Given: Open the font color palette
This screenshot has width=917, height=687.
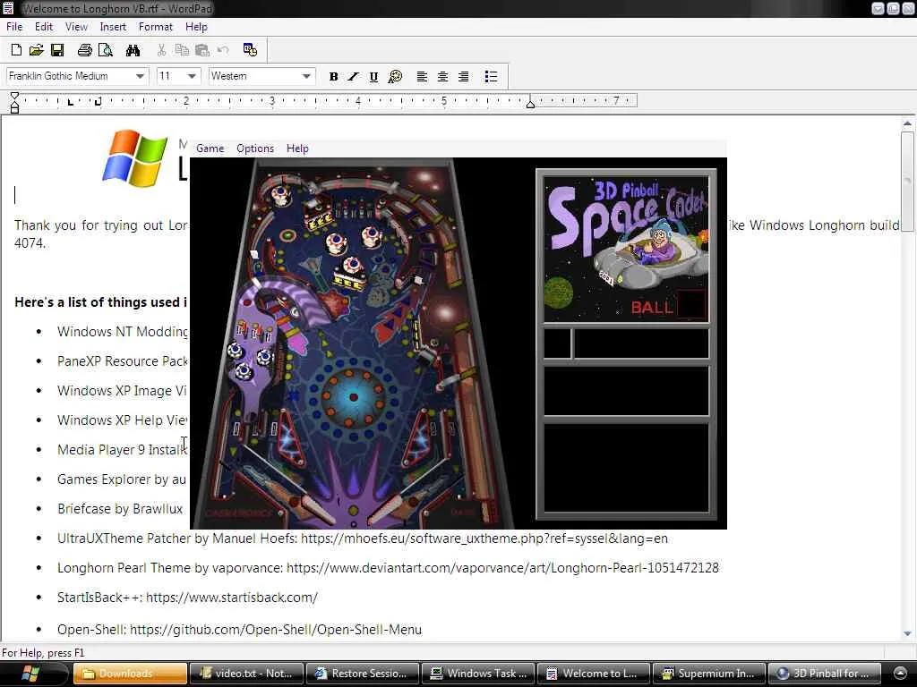Looking at the screenshot, I should [x=395, y=77].
